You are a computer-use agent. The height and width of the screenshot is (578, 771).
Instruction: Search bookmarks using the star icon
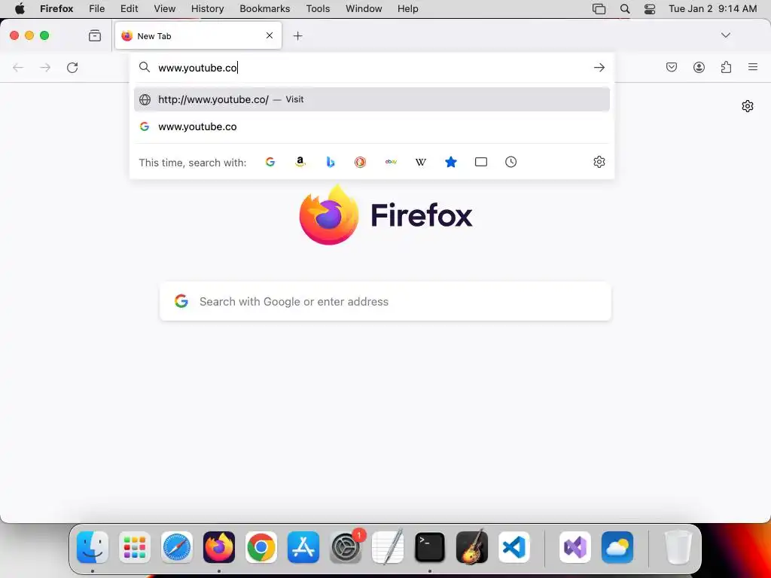pyautogui.click(x=451, y=162)
